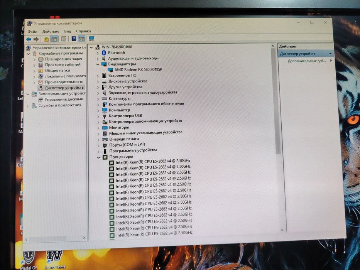Image resolution: width=360 pixels, height=270 pixels.
Task: Expand Контроллеры запоминающих устройств
Action: point(98,122)
